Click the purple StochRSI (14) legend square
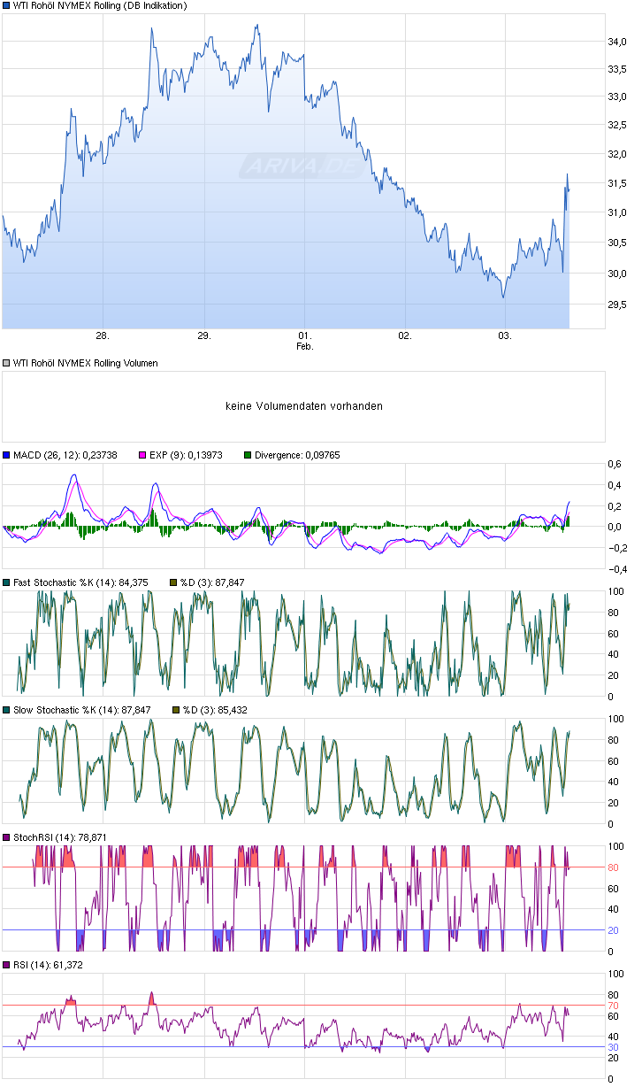Image resolution: width=642 pixels, height=1087 pixels. pyautogui.click(x=6, y=837)
